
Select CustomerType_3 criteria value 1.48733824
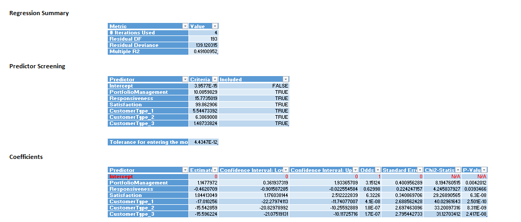[204, 124]
